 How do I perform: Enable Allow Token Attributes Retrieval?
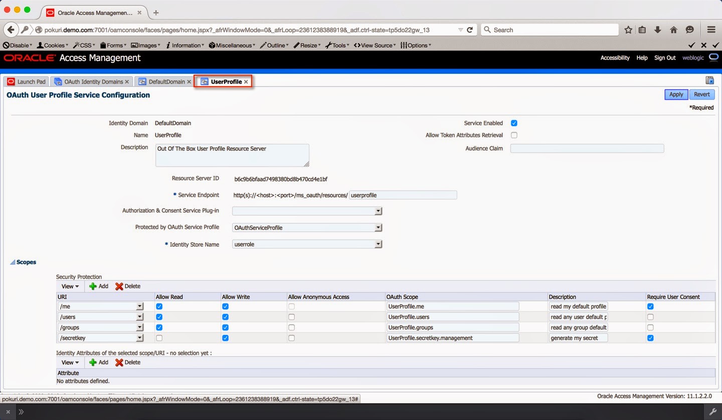[514, 135]
